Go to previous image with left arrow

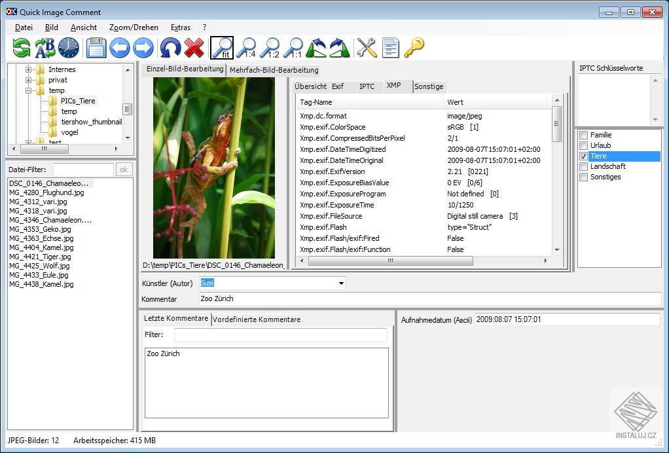point(120,48)
